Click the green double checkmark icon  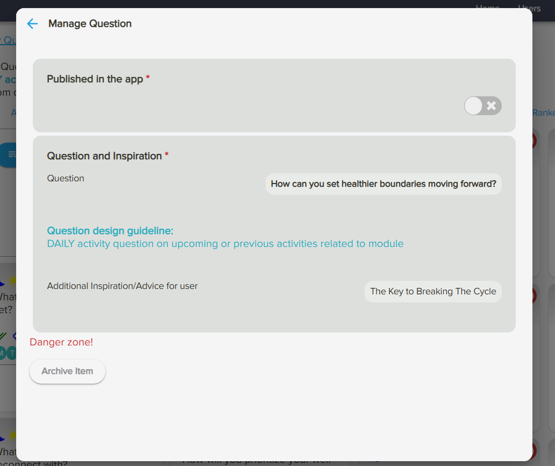coord(3,336)
